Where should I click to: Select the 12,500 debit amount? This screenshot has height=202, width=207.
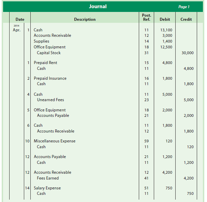(x=166, y=47)
